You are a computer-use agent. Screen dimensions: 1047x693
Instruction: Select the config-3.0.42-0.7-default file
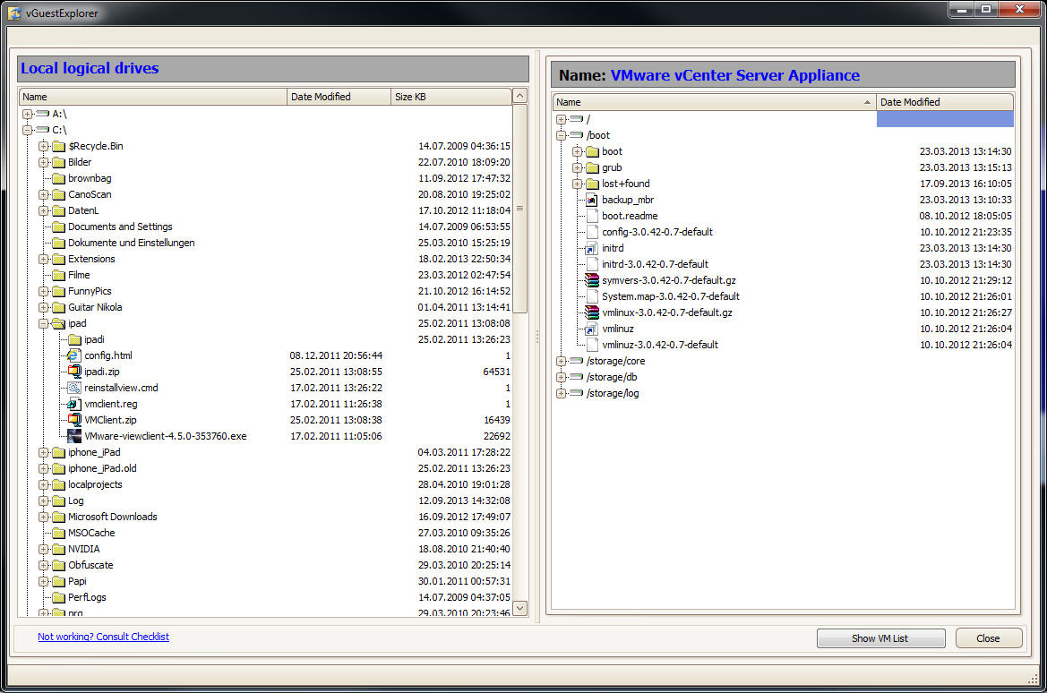point(657,232)
